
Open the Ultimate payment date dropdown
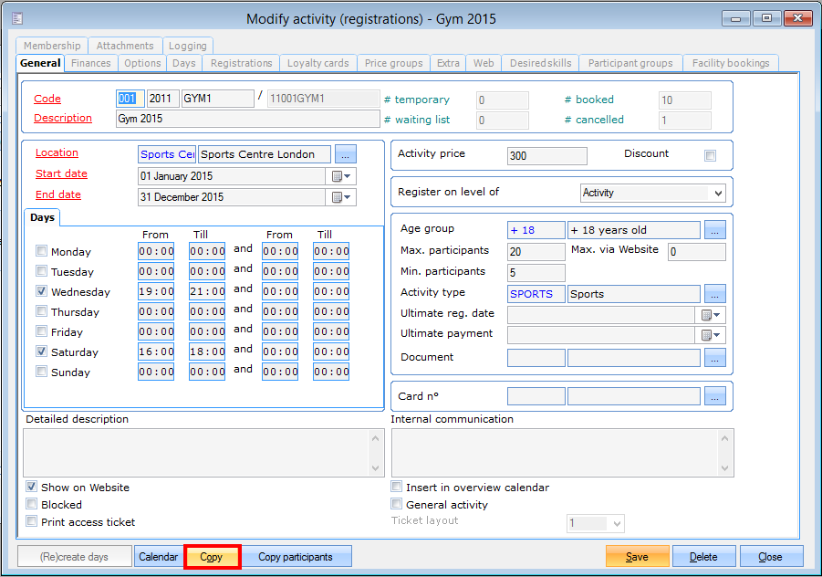[x=712, y=336]
